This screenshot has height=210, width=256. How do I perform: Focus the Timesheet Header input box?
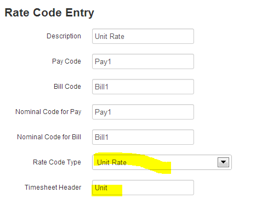pos(143,188)
